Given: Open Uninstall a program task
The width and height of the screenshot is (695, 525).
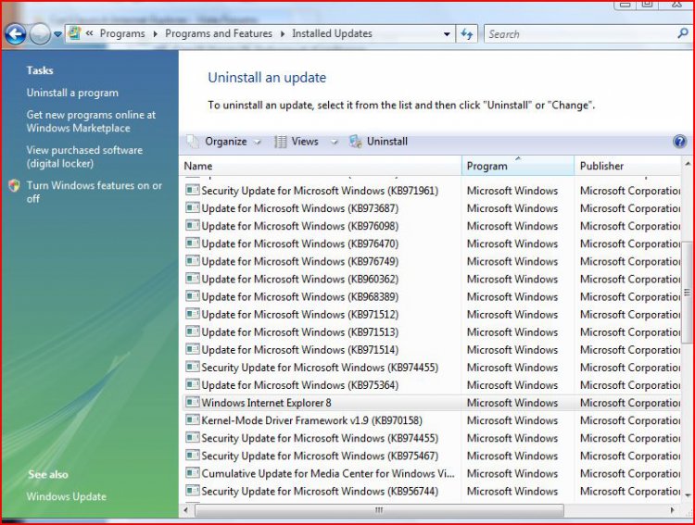Looking at the screenshot, I should click(72, 93).
